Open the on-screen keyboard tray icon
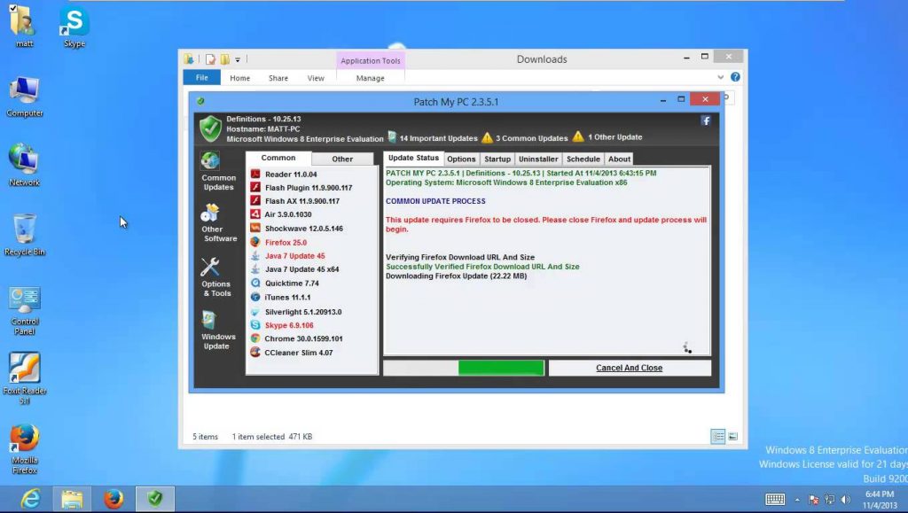Image resolution: width=908 pixels, height=513 pixels. (775, 499)
